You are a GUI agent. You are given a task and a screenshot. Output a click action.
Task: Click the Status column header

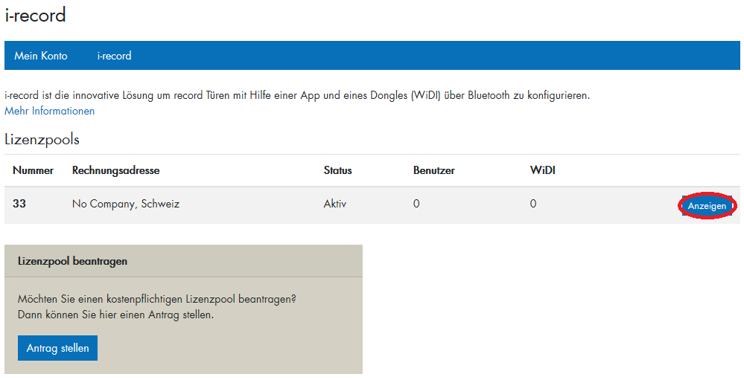(337, 170)
